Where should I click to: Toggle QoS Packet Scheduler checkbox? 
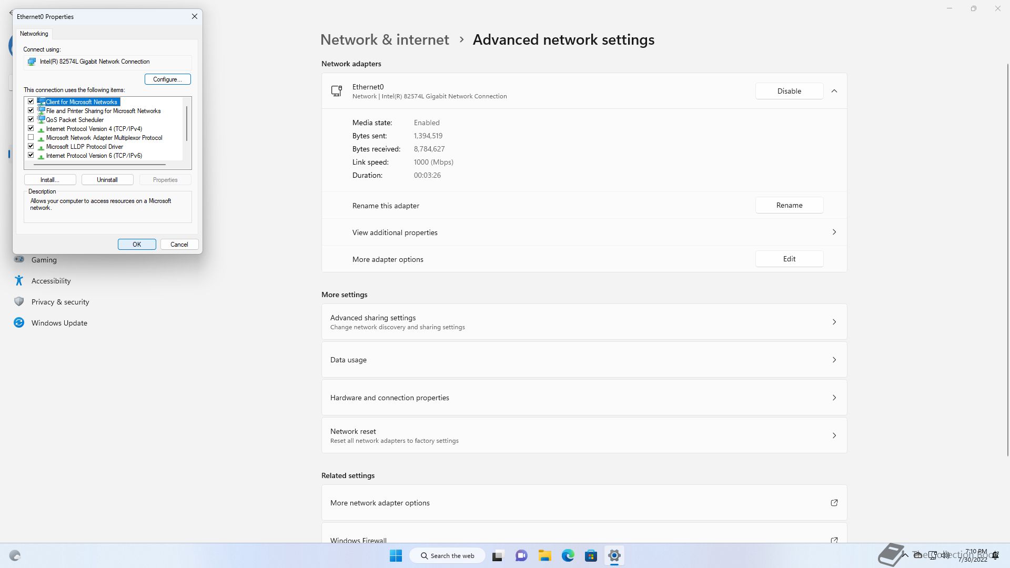[x=31, y=119]
